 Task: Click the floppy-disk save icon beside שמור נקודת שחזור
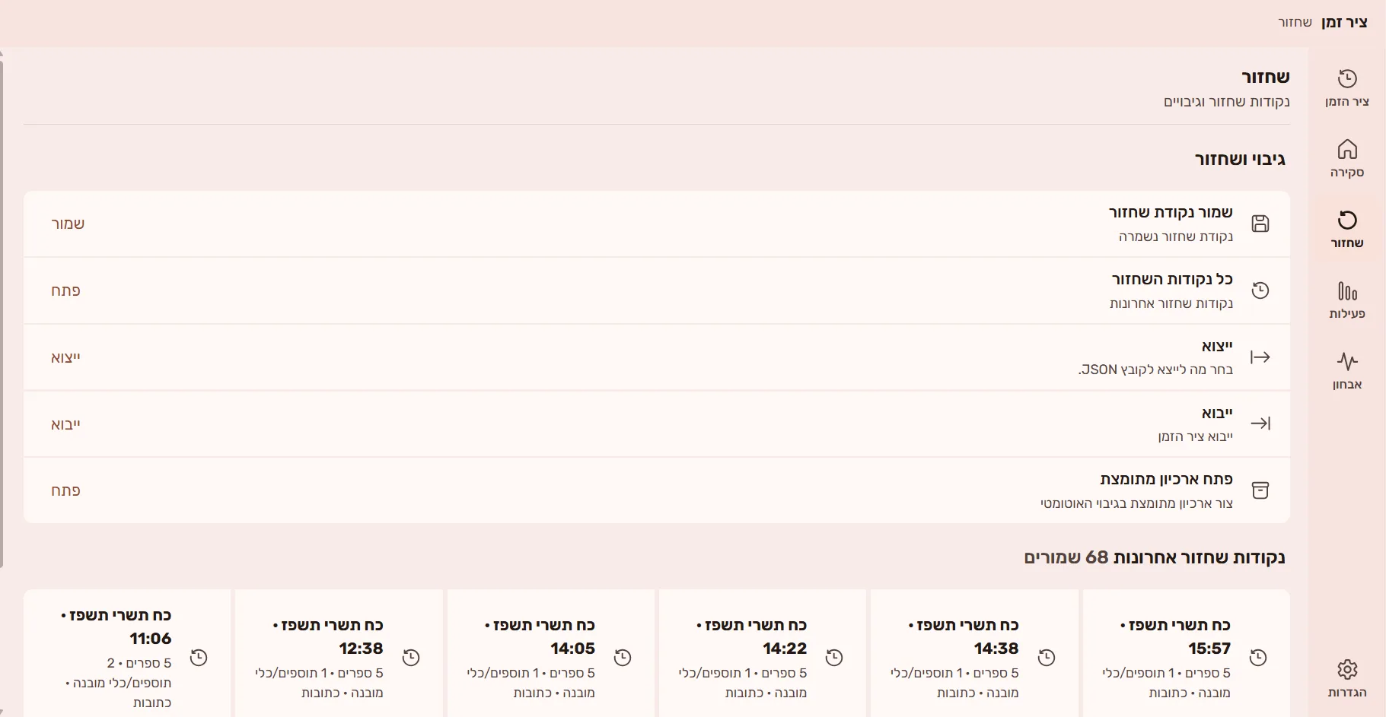coord(1260,224)
